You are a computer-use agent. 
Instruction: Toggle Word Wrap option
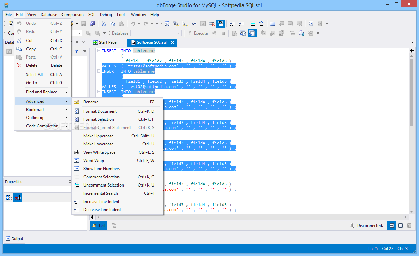[117, 161]
